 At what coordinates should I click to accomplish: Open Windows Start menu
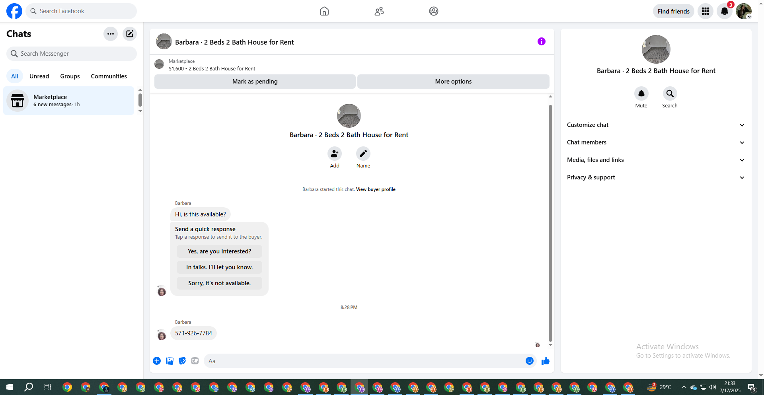(10, 387)
